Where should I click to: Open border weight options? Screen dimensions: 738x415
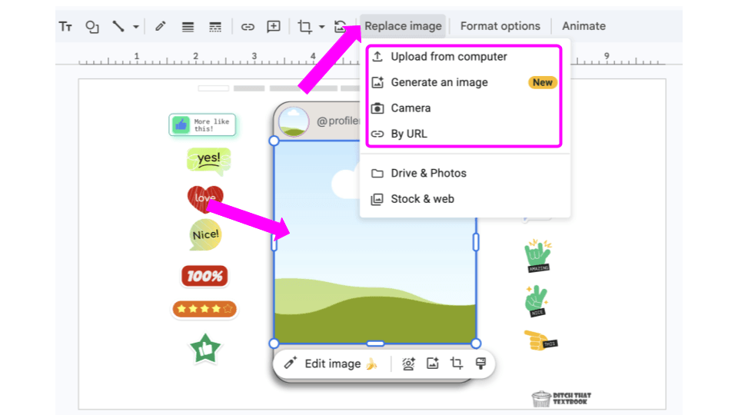pos(188,27)
